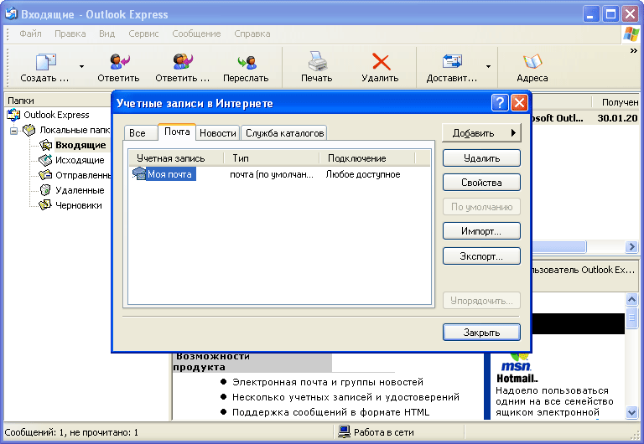Click the Исходящие outbox folder icon
Viewport: 644px width, 444px height.
tap(45, 160)
